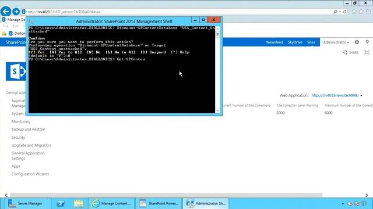Open SharePoint settings gear

click(x=357, y=42)
